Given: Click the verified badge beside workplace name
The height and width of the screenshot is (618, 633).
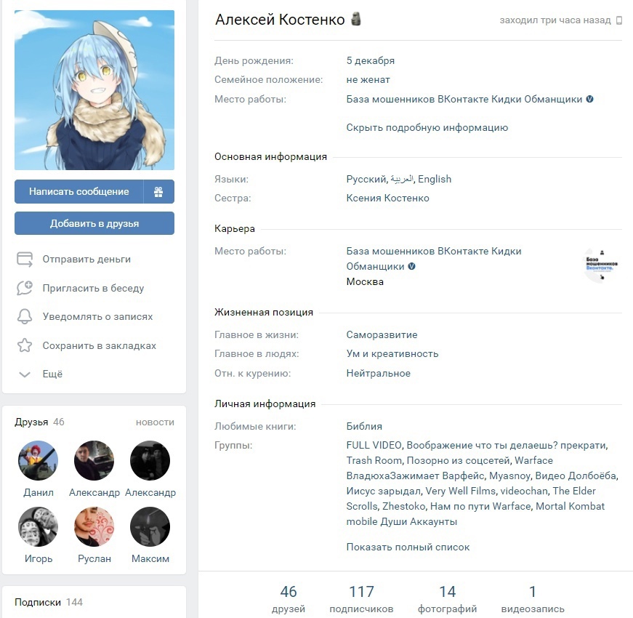Looking at the screenshot, I should click(590, 99).
